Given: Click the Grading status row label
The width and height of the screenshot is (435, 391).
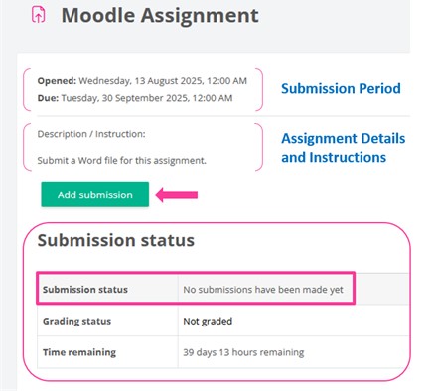Looking at the screenshot, I should (76, 321).
